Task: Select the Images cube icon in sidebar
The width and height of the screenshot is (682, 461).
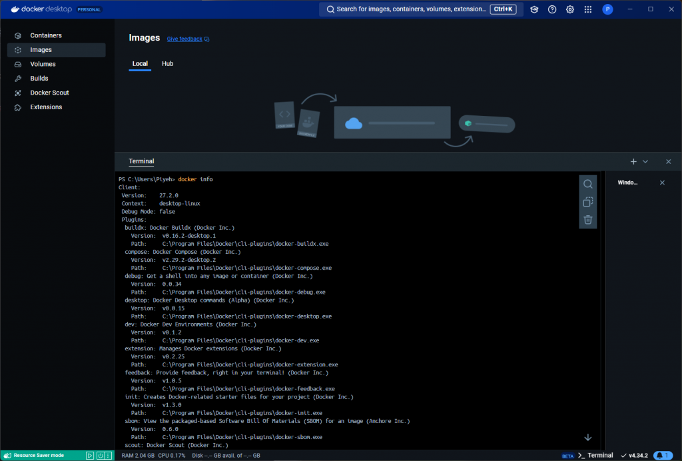Action: tap(18, 50)
